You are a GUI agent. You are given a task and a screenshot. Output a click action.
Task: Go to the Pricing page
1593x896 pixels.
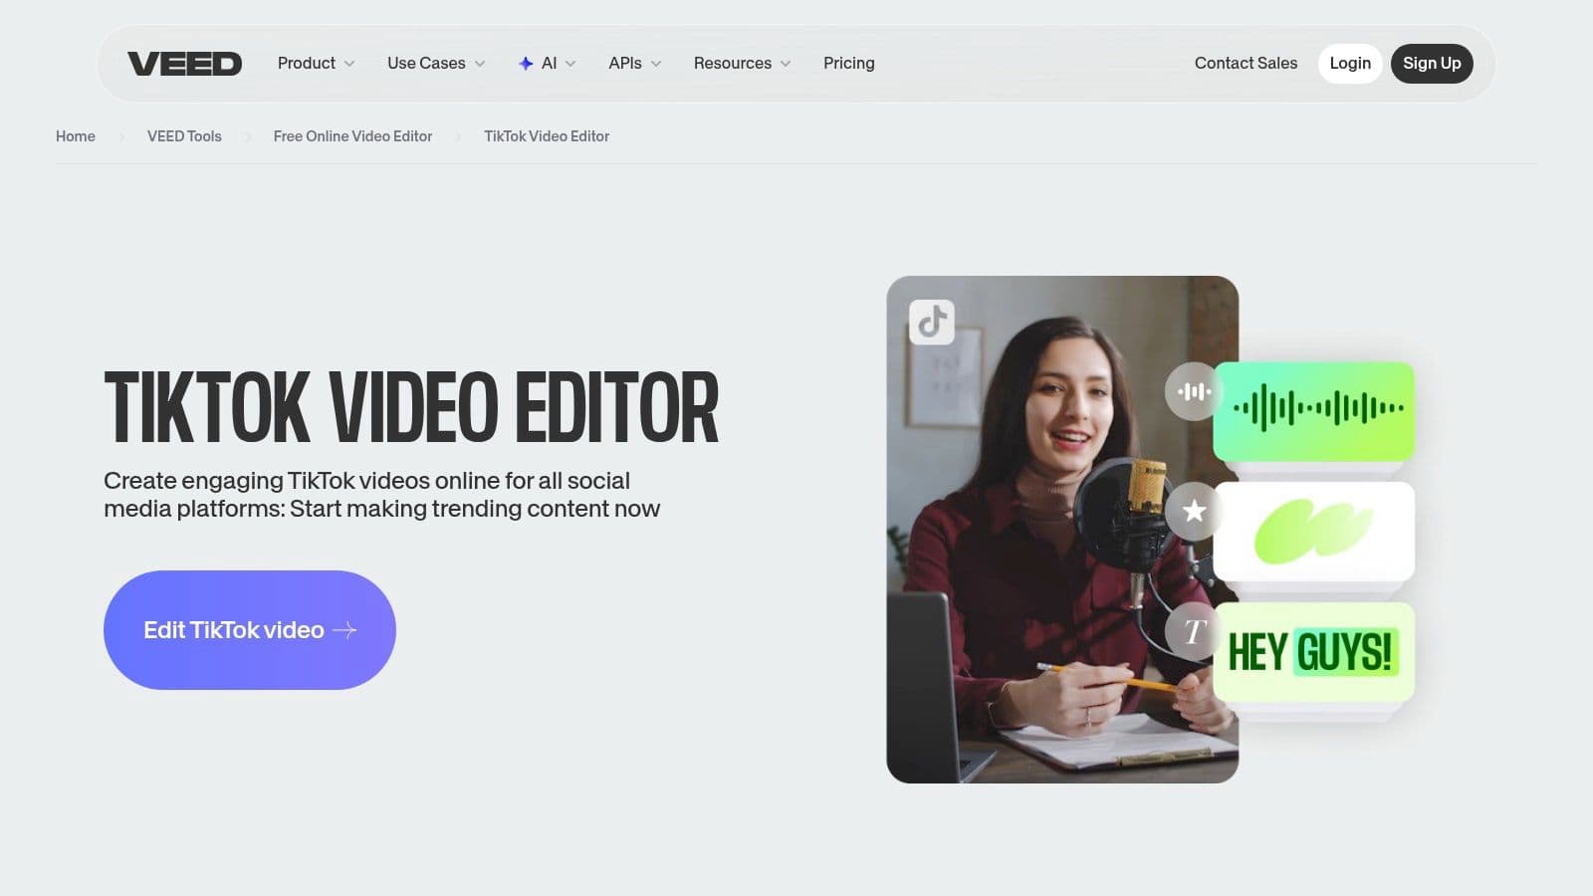pos(848,64)
